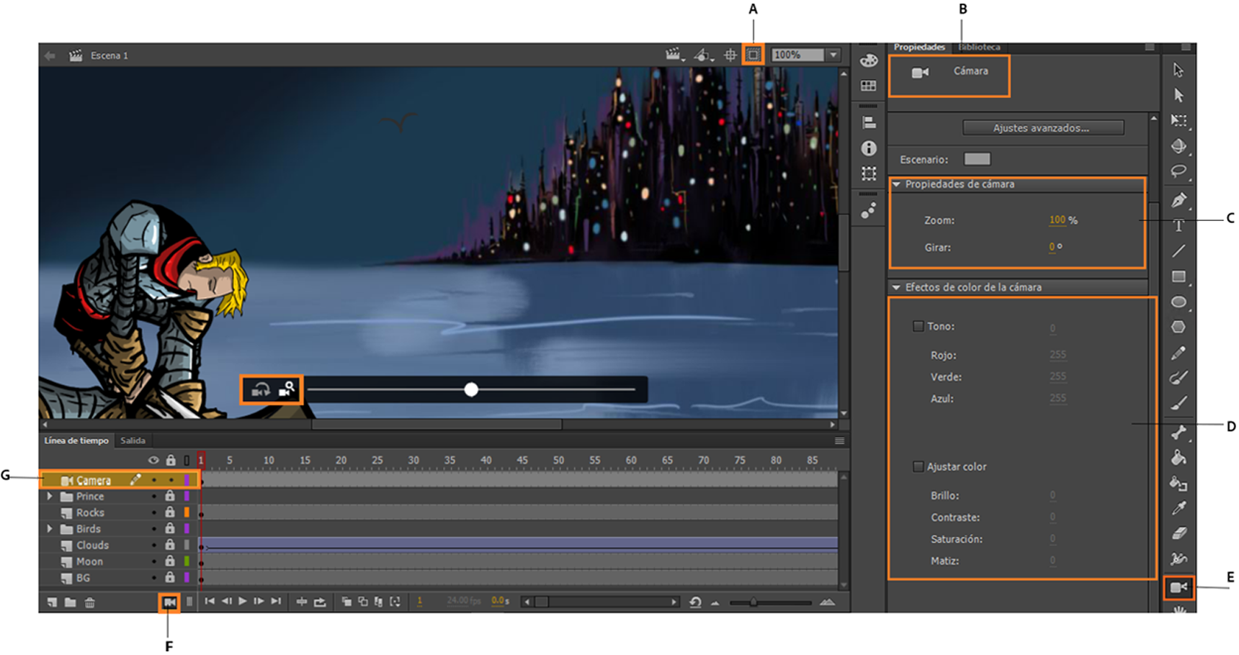The height and width of the screenshot is (655, 1239).
Task: Open the Align panel icon
Action: (x=869, y=122)
